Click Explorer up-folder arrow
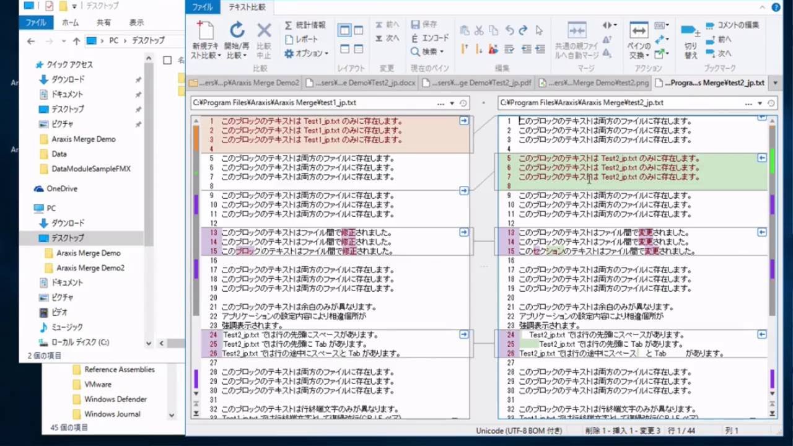 click(76, 41)
